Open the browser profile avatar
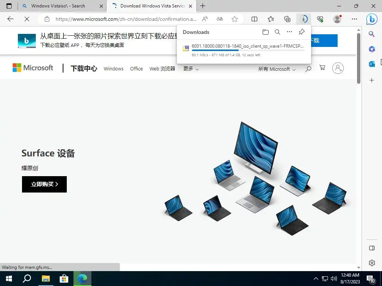This screenshot has width=382, height=286. [x=337, y=19]
